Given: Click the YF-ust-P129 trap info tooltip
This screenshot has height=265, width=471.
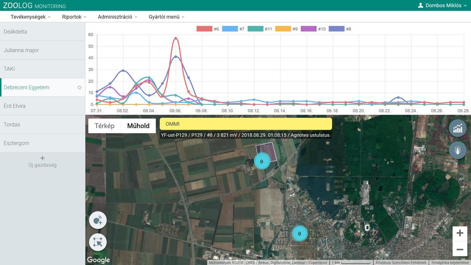Looking at the screenshot, I should click(245, 135).
